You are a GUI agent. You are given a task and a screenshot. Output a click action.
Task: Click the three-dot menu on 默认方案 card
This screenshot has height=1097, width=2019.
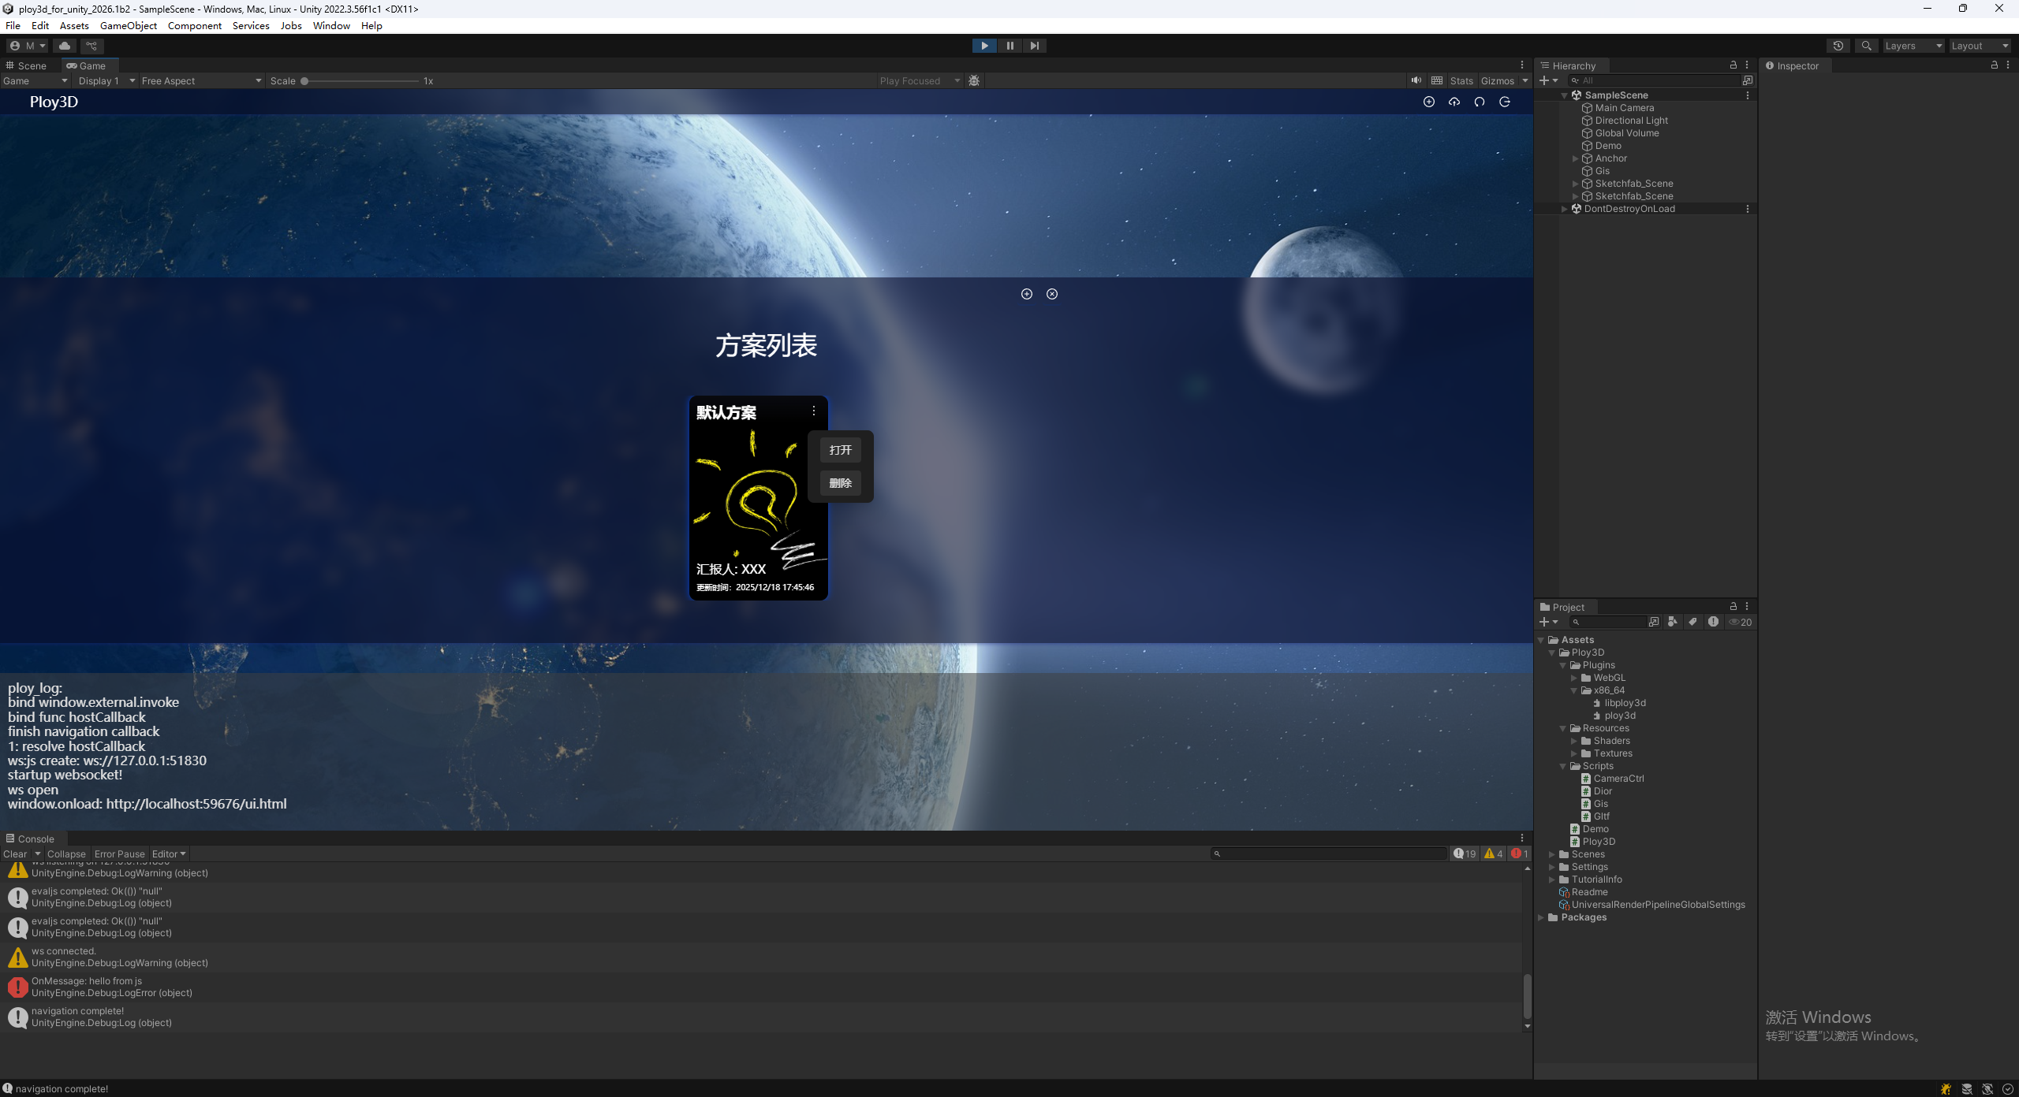point(814,411)
